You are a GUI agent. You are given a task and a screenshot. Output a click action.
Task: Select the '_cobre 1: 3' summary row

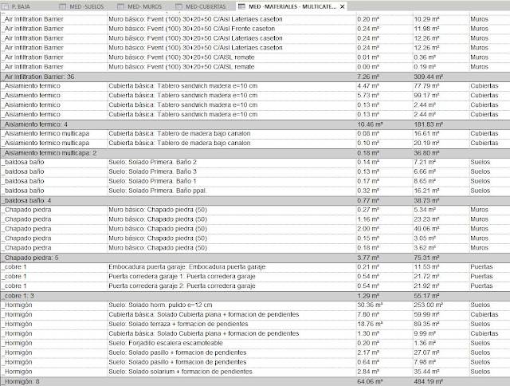255,296
